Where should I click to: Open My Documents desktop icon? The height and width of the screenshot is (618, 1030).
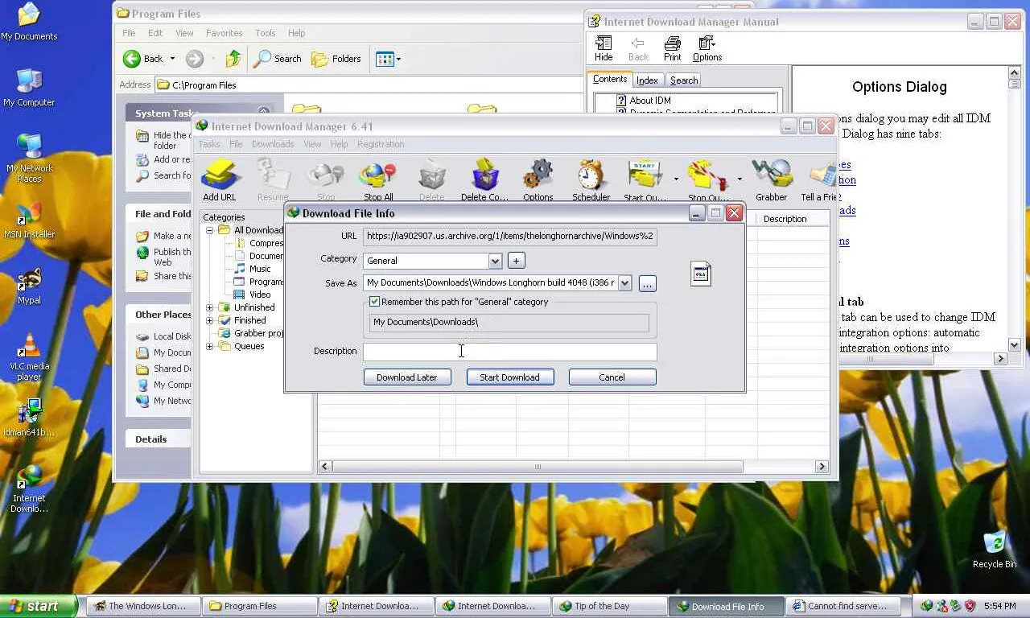(x=29, y=23)
